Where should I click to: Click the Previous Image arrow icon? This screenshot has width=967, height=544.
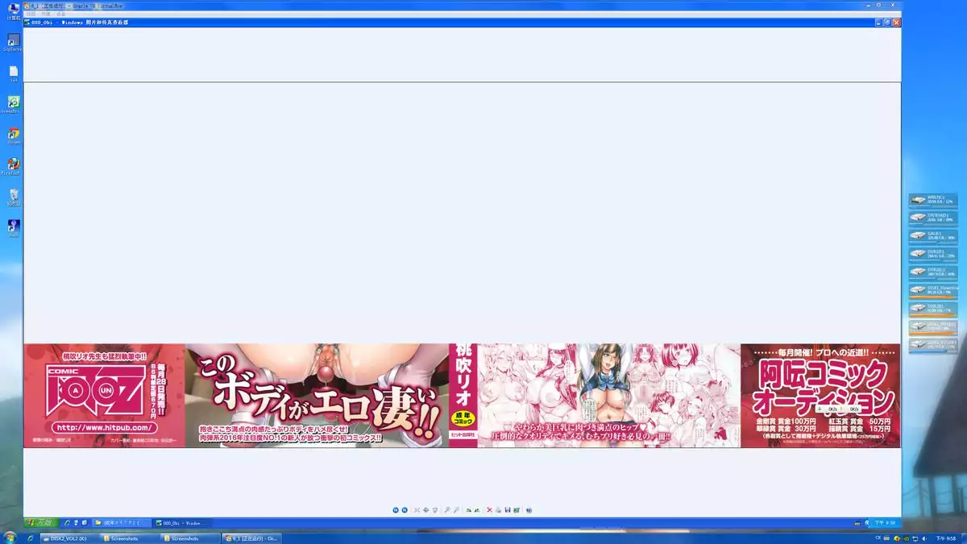(x=396, y=509)
